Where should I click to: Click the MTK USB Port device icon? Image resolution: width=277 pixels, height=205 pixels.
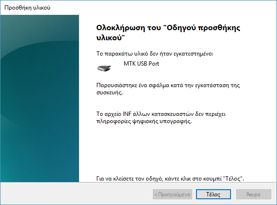coord(104,68)
